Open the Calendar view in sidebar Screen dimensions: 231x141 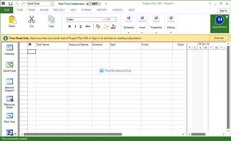click(x=10, y=50)
